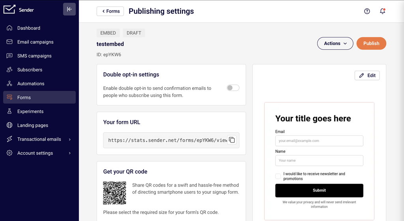Open the Subscribers section
The width and height of the screenshot is (404, 221).
point(39,69)
